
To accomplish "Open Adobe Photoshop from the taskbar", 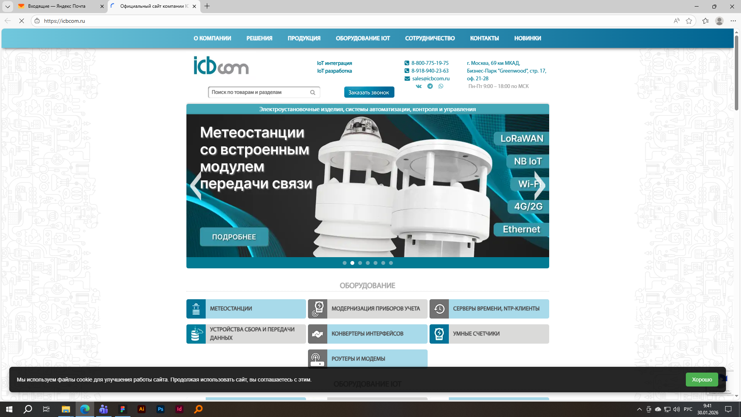I will [x=160, y=409].
